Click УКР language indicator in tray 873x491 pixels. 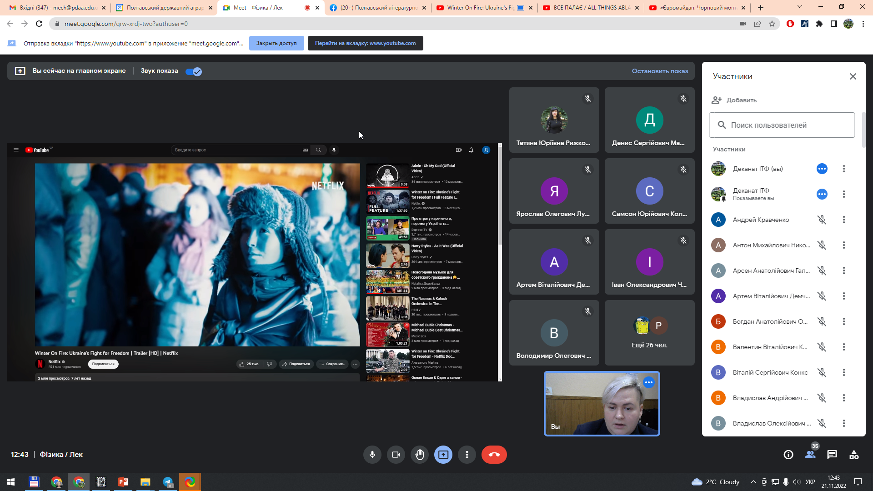click(x=810, y=482)
